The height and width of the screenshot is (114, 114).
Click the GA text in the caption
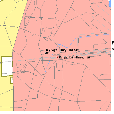click(88, 57)
